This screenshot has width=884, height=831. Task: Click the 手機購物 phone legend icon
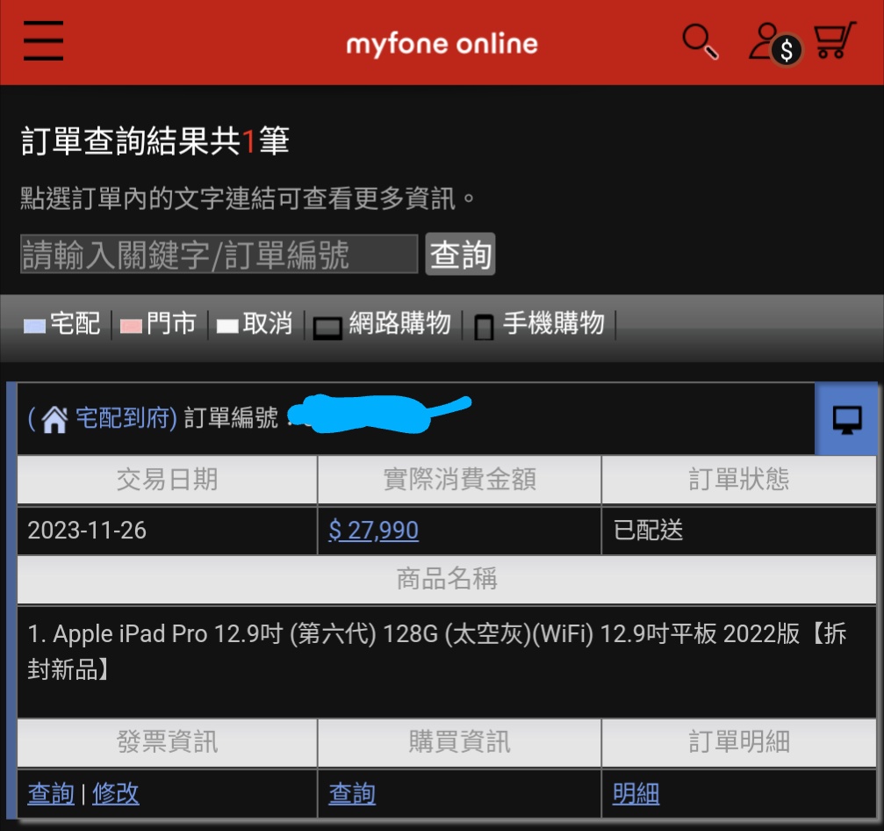484,326
